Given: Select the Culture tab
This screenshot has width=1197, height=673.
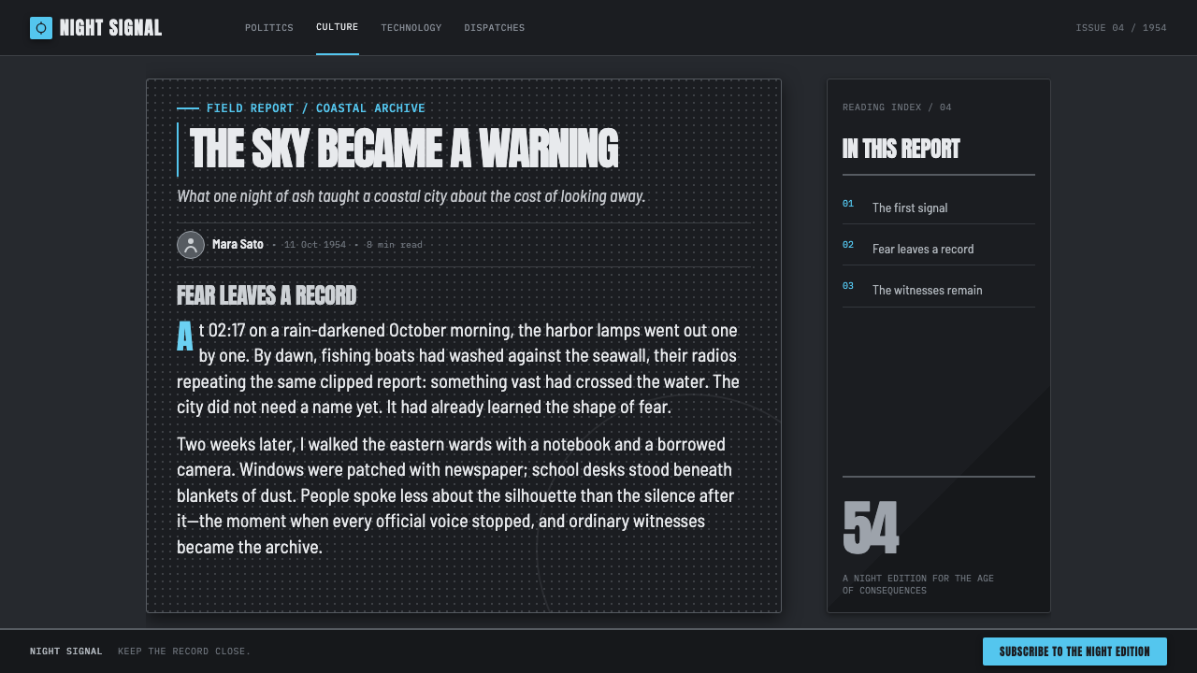Looking at the screenshot, I should point(338,27).
